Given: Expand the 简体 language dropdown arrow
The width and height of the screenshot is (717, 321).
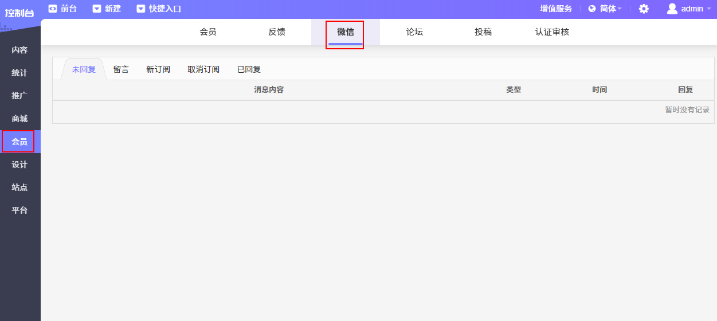Looking at the screenshot, I should [x=620, y=9].
